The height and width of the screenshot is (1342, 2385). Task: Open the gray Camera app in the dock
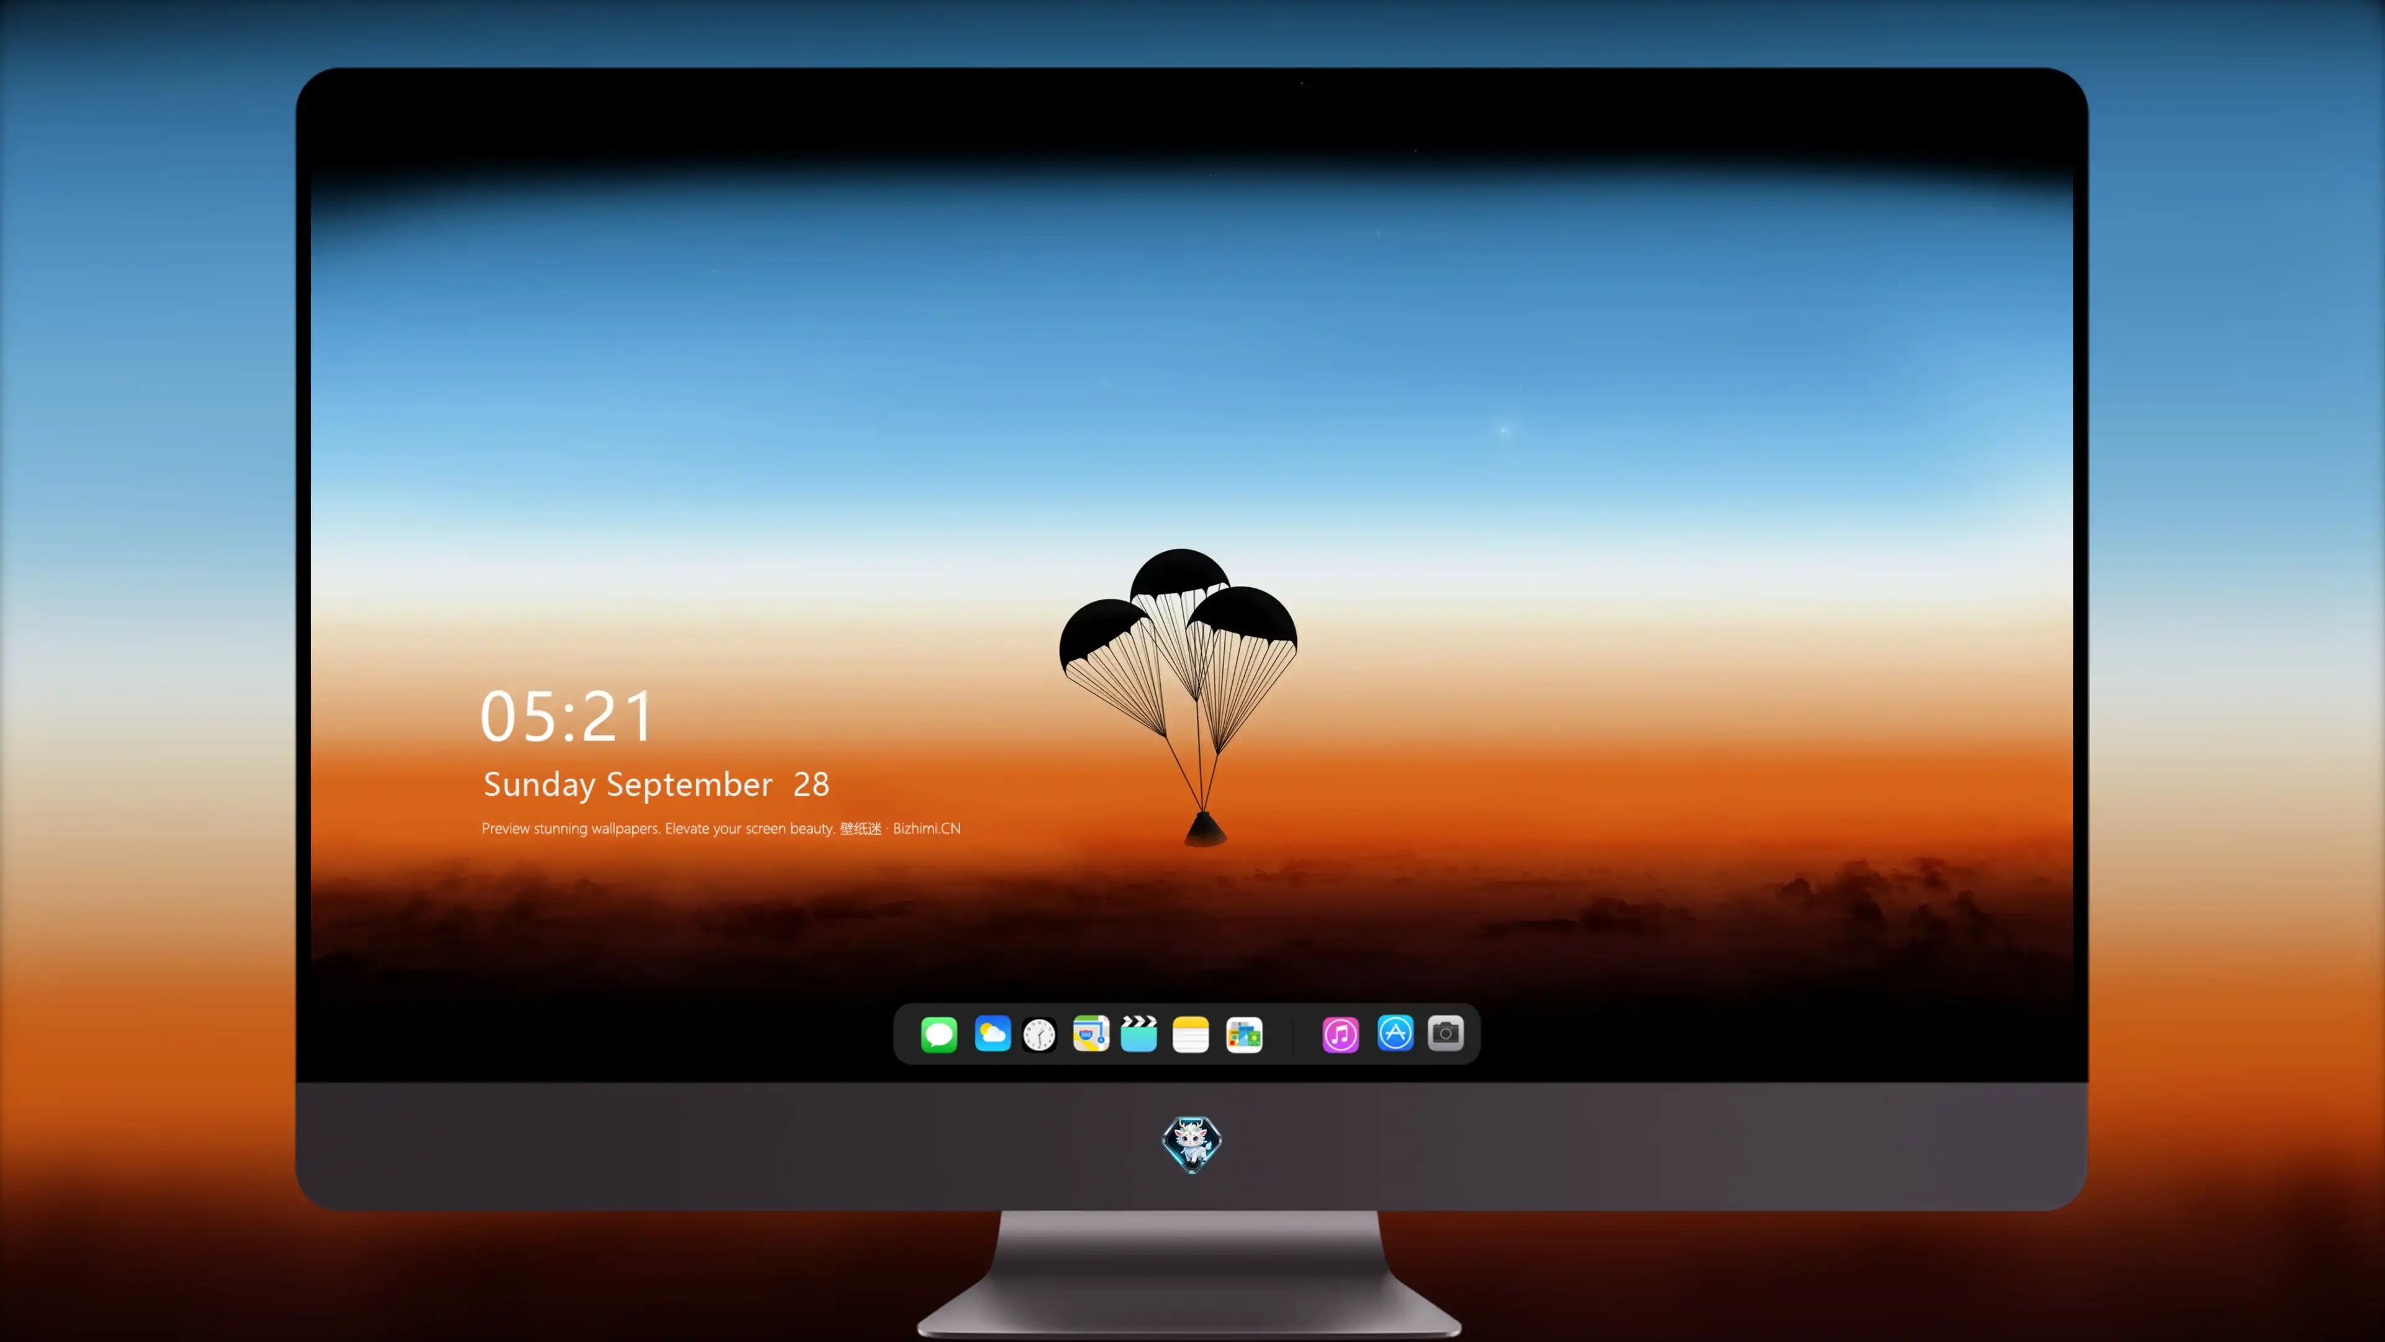(x=1445, y=1033)
